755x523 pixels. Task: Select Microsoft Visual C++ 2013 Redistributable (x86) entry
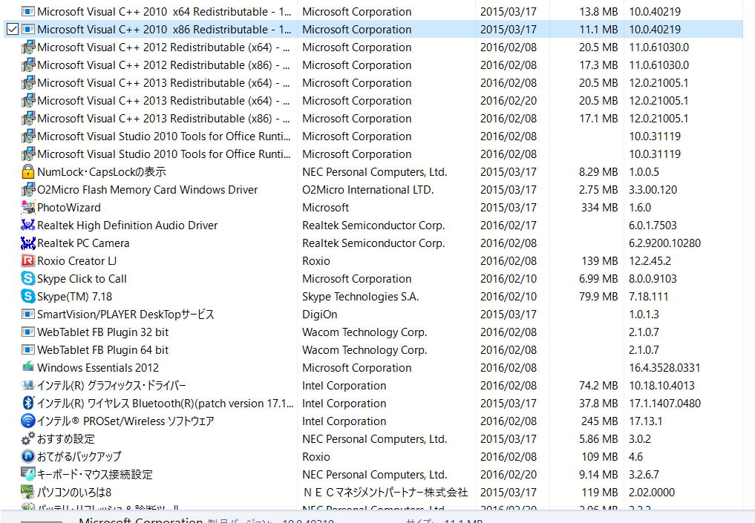click(x=163, y=119)
